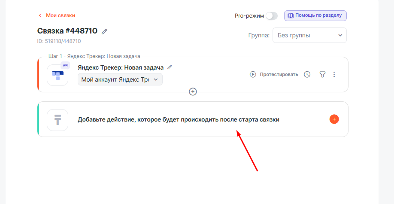Go back to Мои связки

click(x=61, y=15)
